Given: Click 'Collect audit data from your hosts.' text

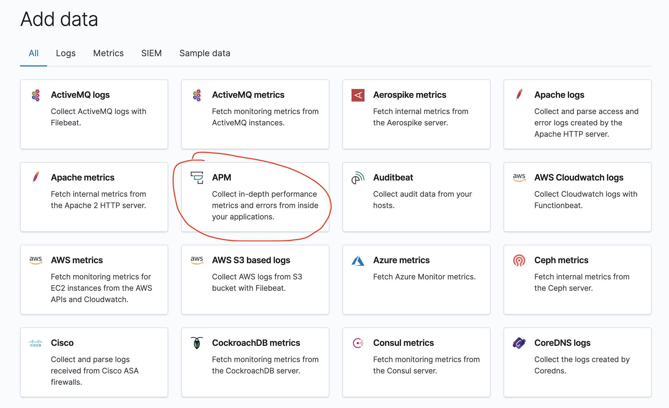Looking at the screenshot, I should pyautogui.click(x=422, y=200).
